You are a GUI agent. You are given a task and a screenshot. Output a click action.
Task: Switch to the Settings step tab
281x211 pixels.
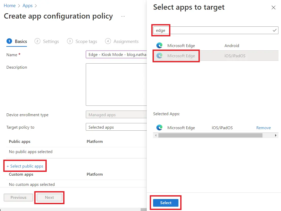point(48,41)
